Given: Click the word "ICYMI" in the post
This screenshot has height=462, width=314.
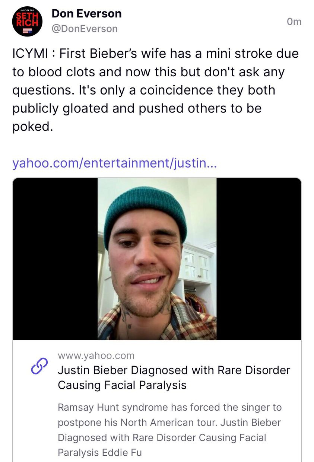Looking at the screenshot, I should (30, 54).
